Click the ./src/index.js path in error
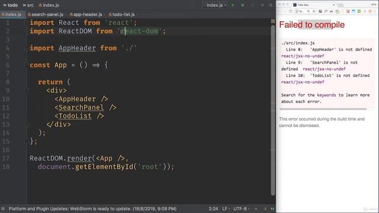The image size is (379, 213). pyautogui.click(x=298, y=43)
